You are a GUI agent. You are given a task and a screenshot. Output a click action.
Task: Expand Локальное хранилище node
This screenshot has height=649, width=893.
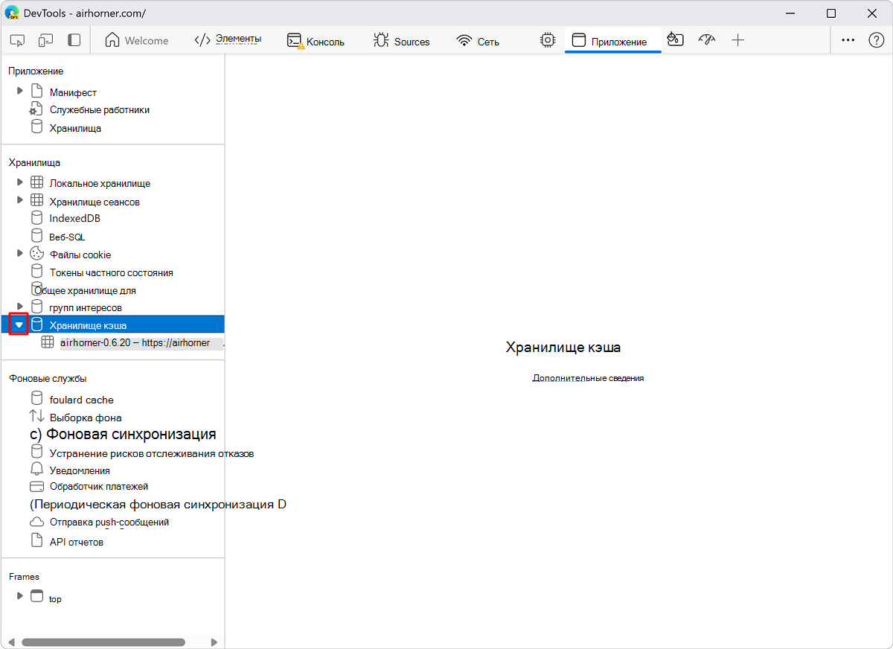[x=20, y=182]
